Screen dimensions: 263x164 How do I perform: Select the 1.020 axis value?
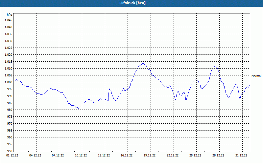(x=9, y=54)
